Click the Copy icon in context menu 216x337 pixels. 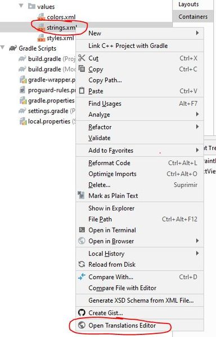[x=82, y=69]
